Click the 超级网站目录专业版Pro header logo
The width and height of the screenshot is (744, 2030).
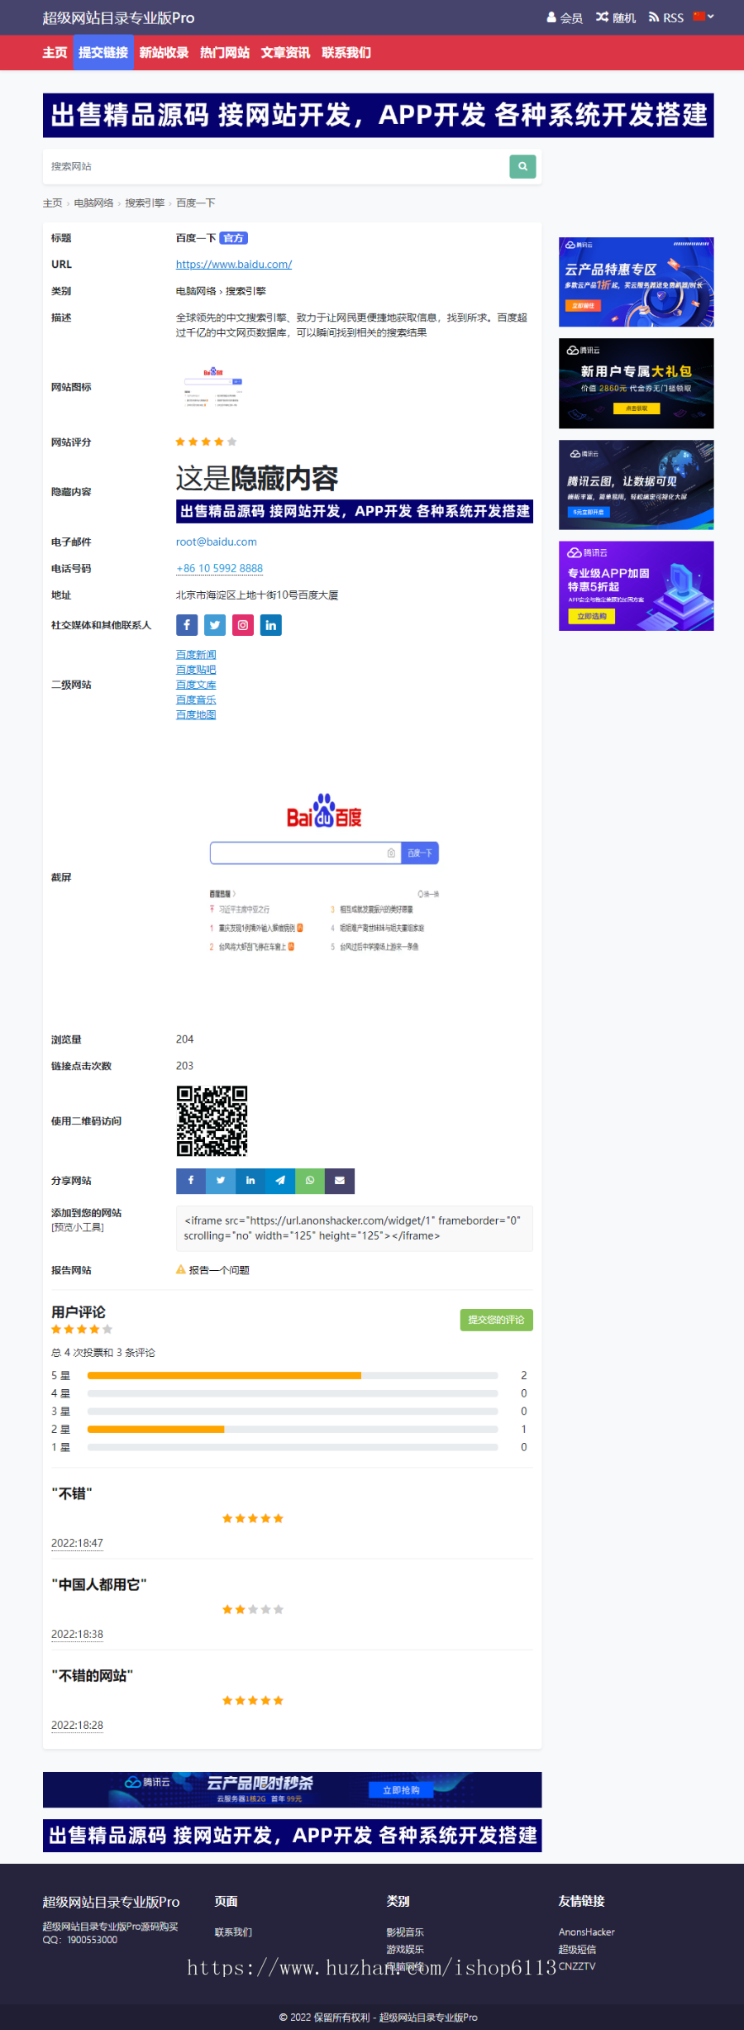click(119, 17)
